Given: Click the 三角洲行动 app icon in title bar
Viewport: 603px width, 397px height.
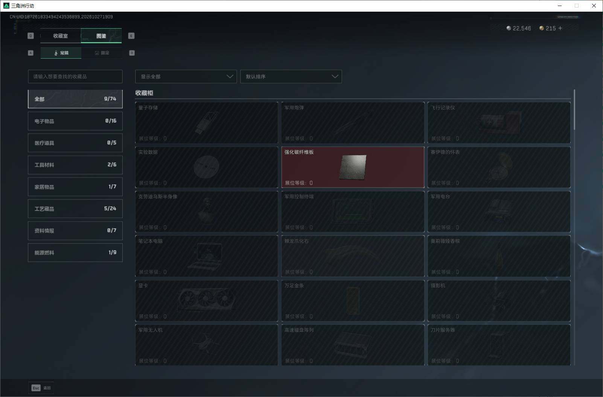Looking at the screenshot, I should pos(6,6).
